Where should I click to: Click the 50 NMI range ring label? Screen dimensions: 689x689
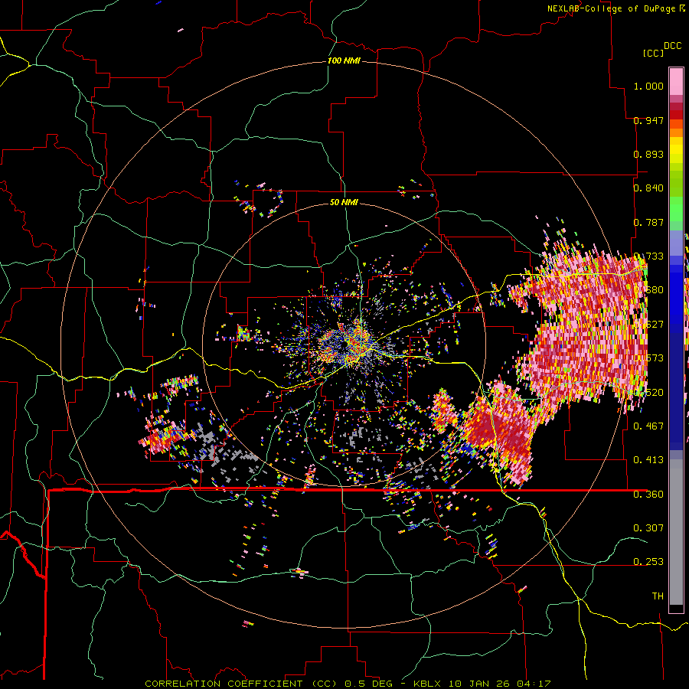(344, 202)
